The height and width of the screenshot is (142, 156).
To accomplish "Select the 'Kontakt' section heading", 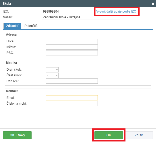I will pyautogui.click(x=12, y=91).
